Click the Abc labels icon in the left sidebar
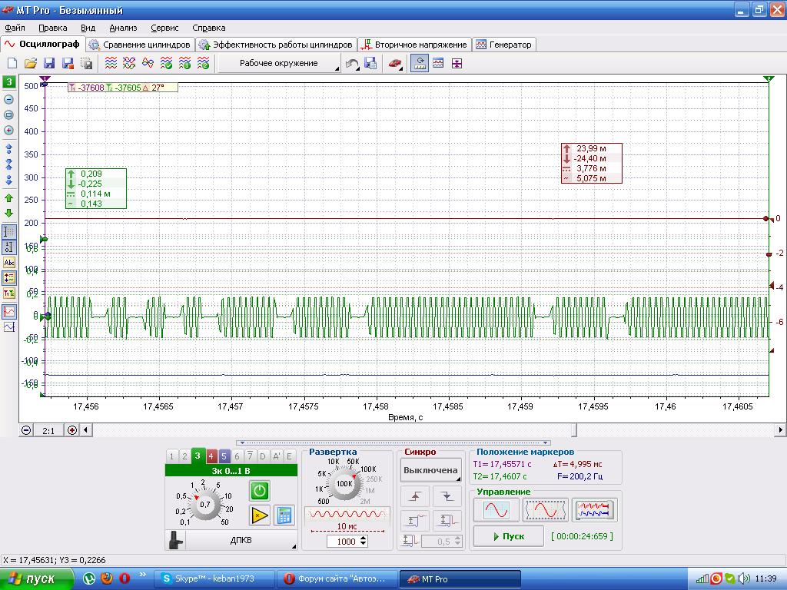 pyautogui.click(x=9, y=263)
